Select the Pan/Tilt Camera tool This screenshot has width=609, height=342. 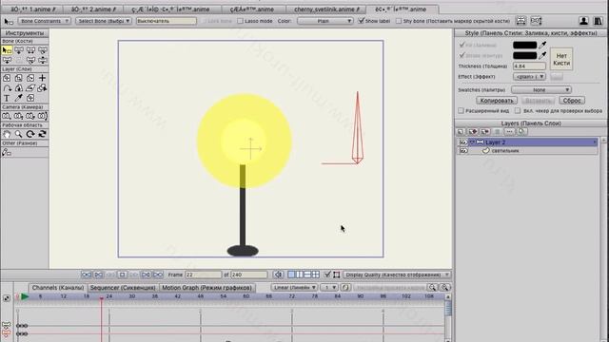click(42, 116)
